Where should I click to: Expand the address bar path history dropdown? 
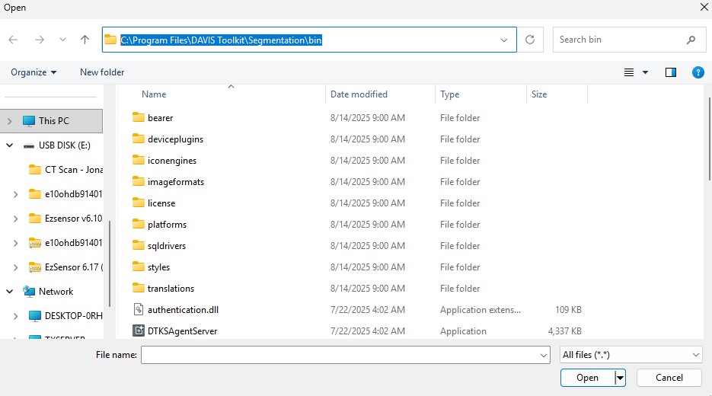click(x=504, y=40)
